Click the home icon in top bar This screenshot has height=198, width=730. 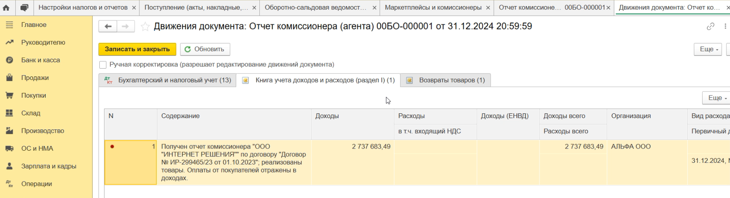pos(6,7)
